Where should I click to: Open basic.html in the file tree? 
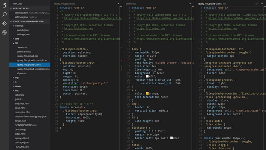[x=20, y=108]
